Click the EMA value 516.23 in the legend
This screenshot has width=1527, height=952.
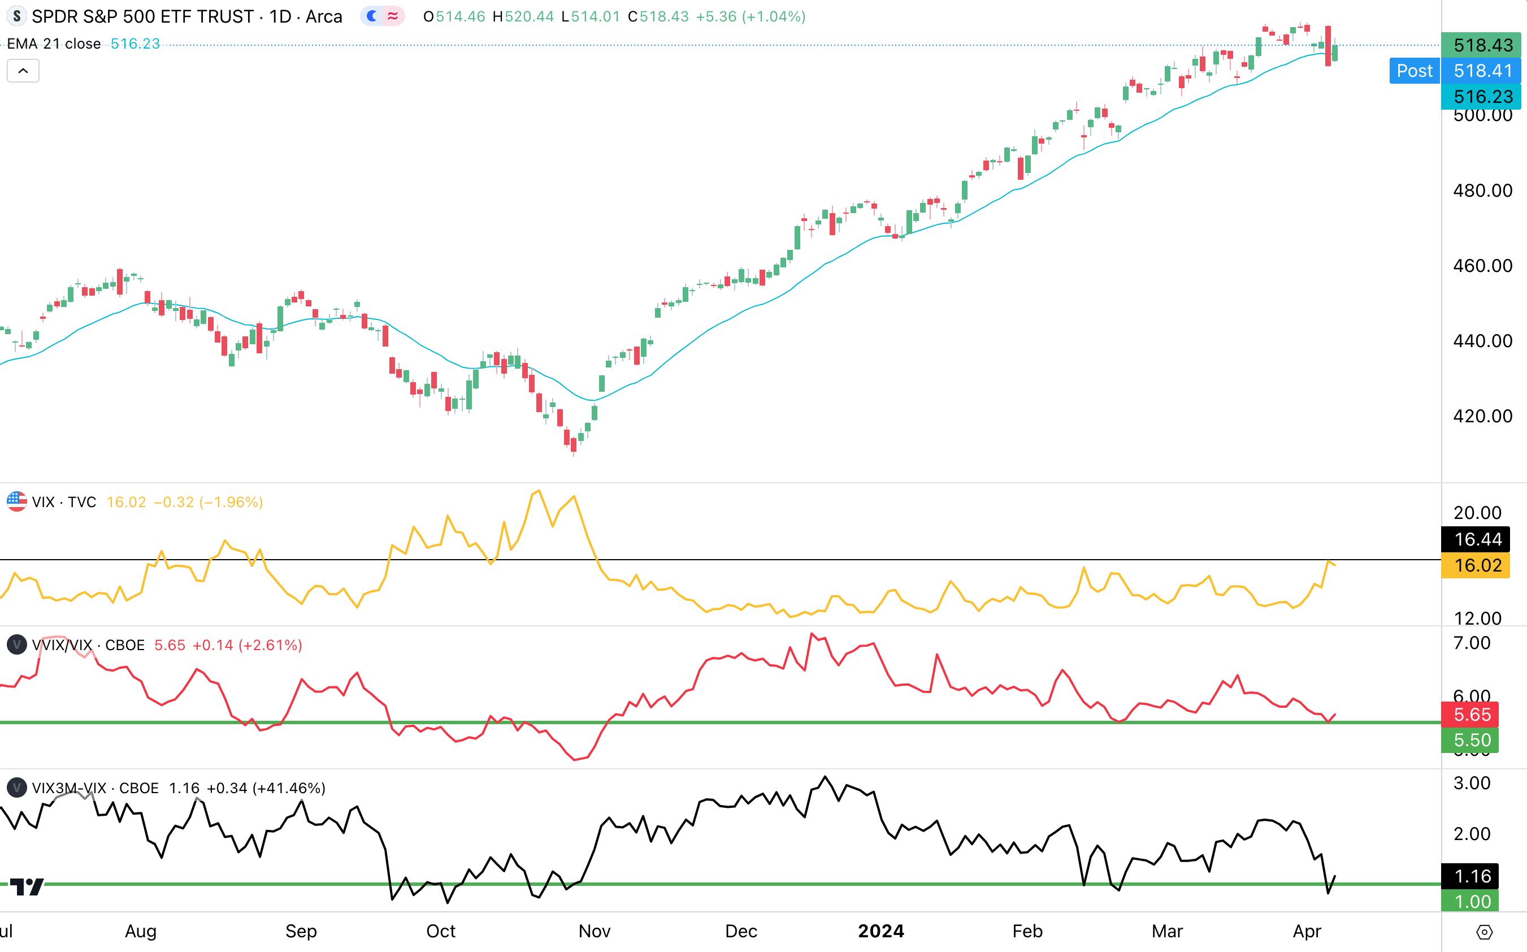point(135,44)
